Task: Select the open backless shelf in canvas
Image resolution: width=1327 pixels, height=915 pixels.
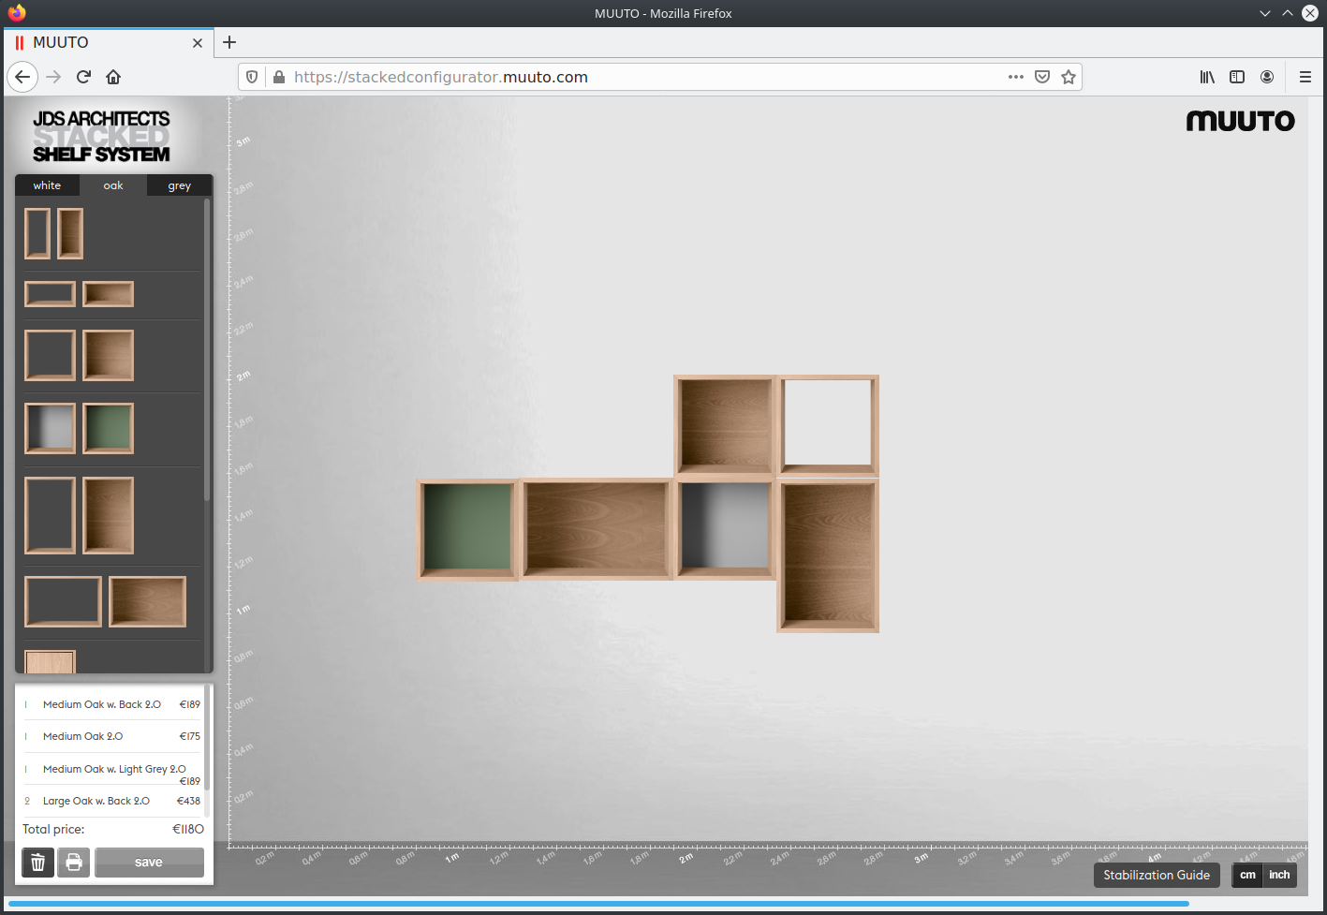Action: [828, 425]
